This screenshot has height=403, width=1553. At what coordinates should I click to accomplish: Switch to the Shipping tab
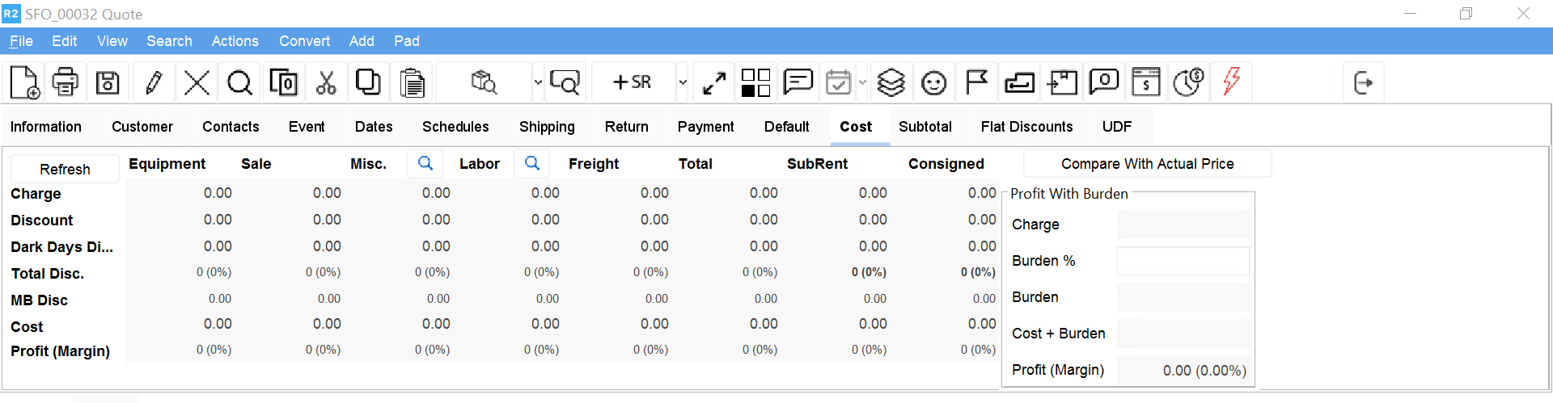pos(547,127)
